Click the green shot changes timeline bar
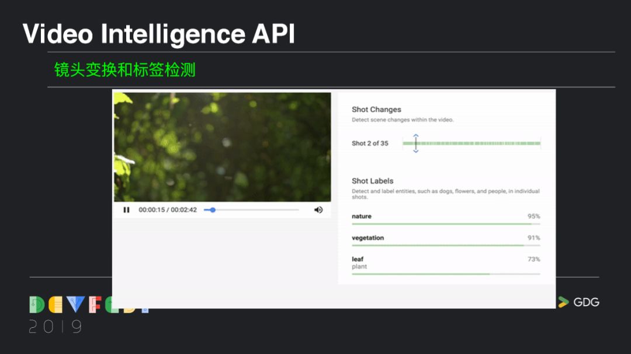This screenshot has width=631, height=354. [x=471, y=143]
